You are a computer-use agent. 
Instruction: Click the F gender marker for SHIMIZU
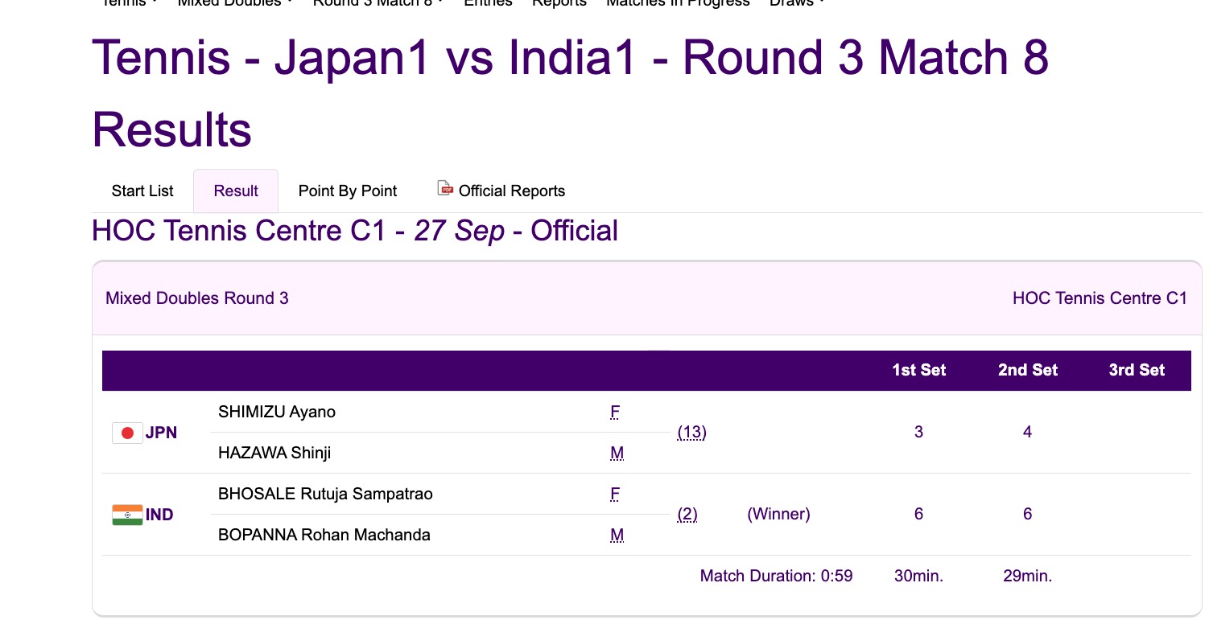(x=615, y=413)
